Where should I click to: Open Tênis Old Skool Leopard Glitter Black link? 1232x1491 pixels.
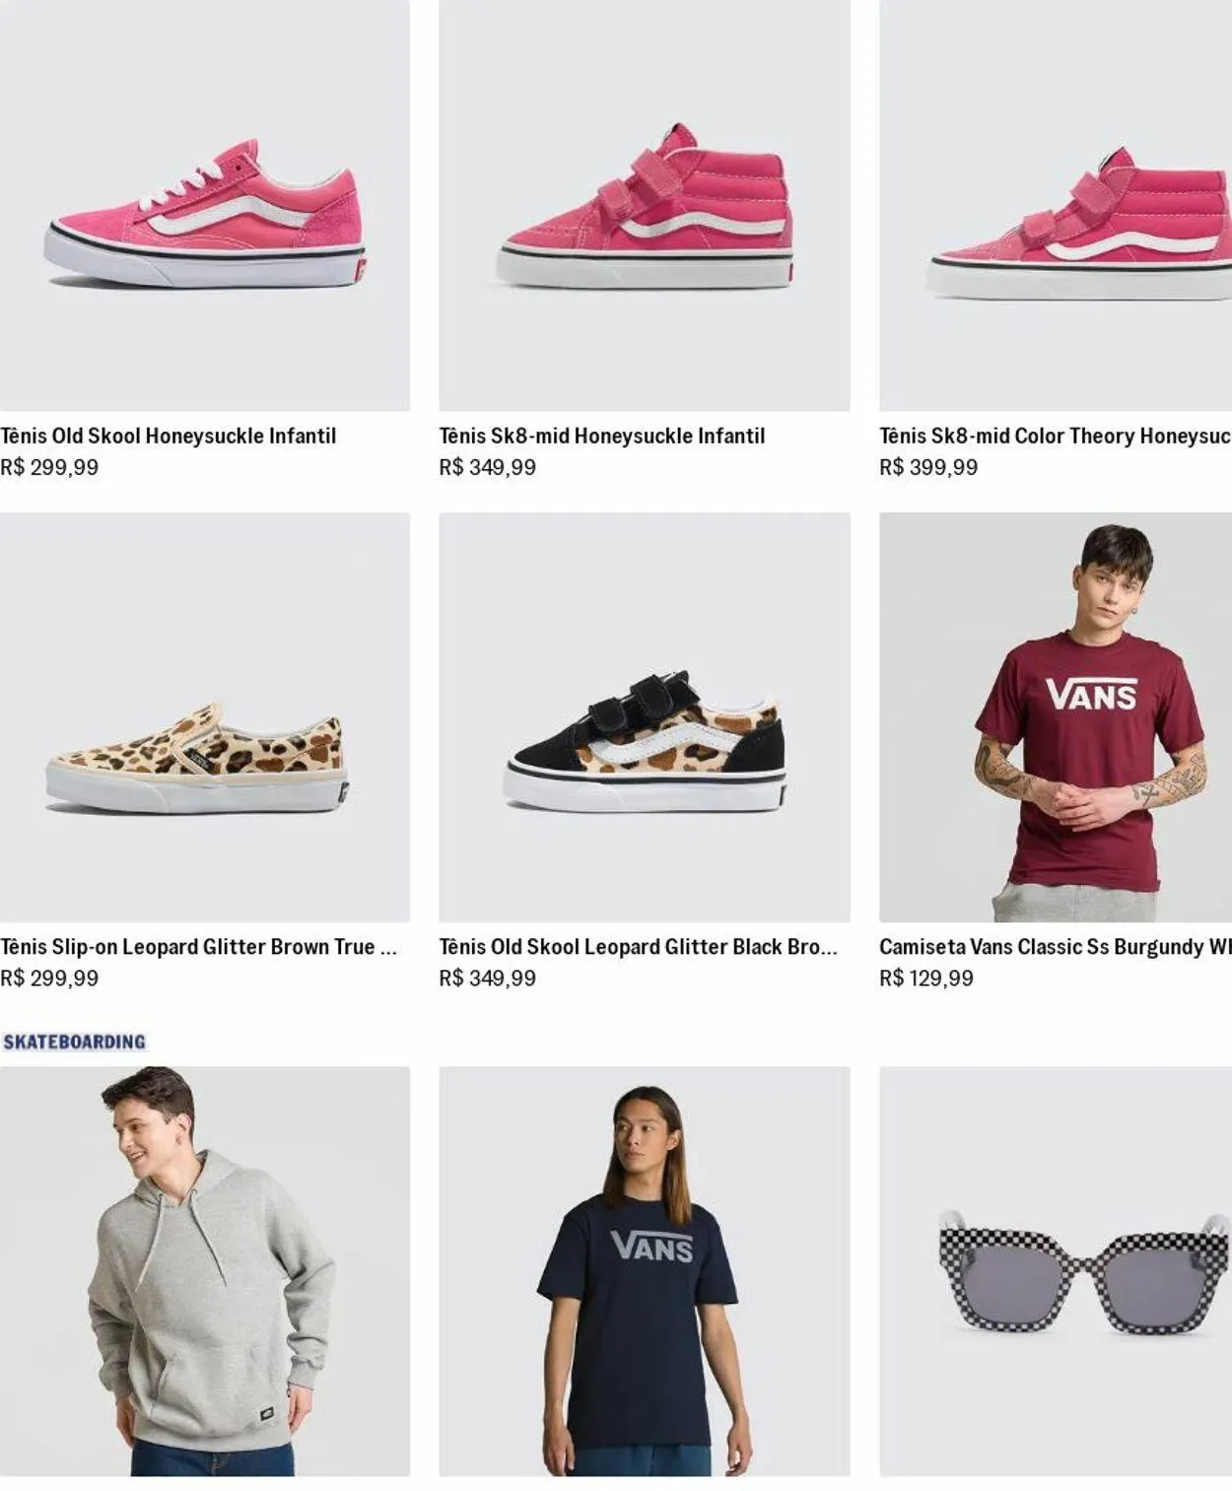(638, 947)
